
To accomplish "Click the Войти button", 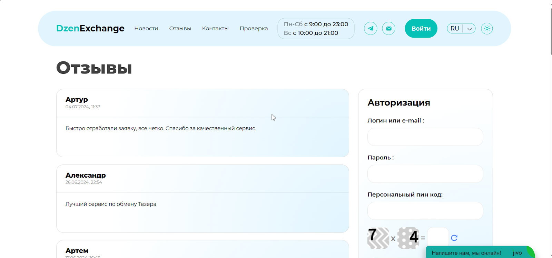I will click(x=421, y=28).
